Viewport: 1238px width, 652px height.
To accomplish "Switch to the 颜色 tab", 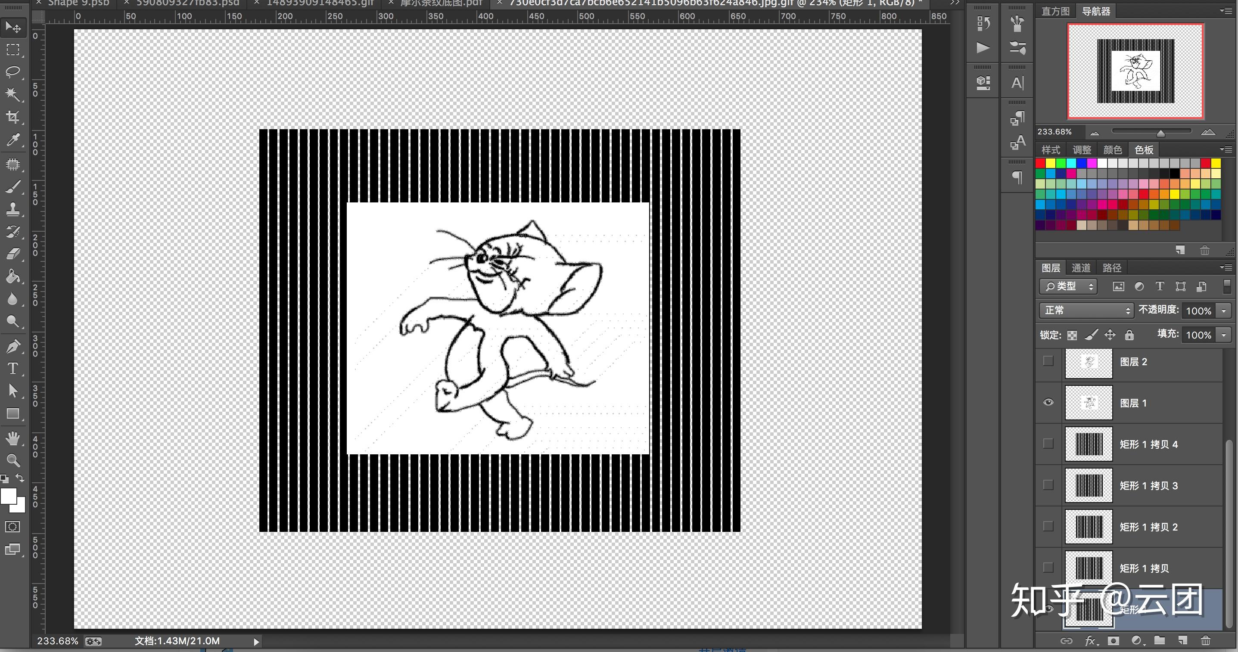I will pos(1113,150).
